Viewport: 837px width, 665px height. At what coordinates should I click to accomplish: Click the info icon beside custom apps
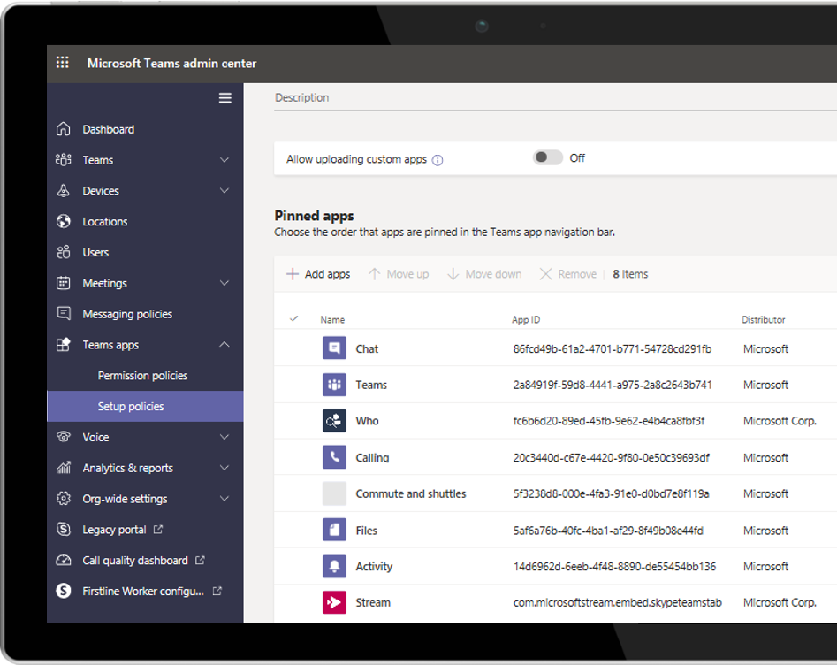point(438,160)
